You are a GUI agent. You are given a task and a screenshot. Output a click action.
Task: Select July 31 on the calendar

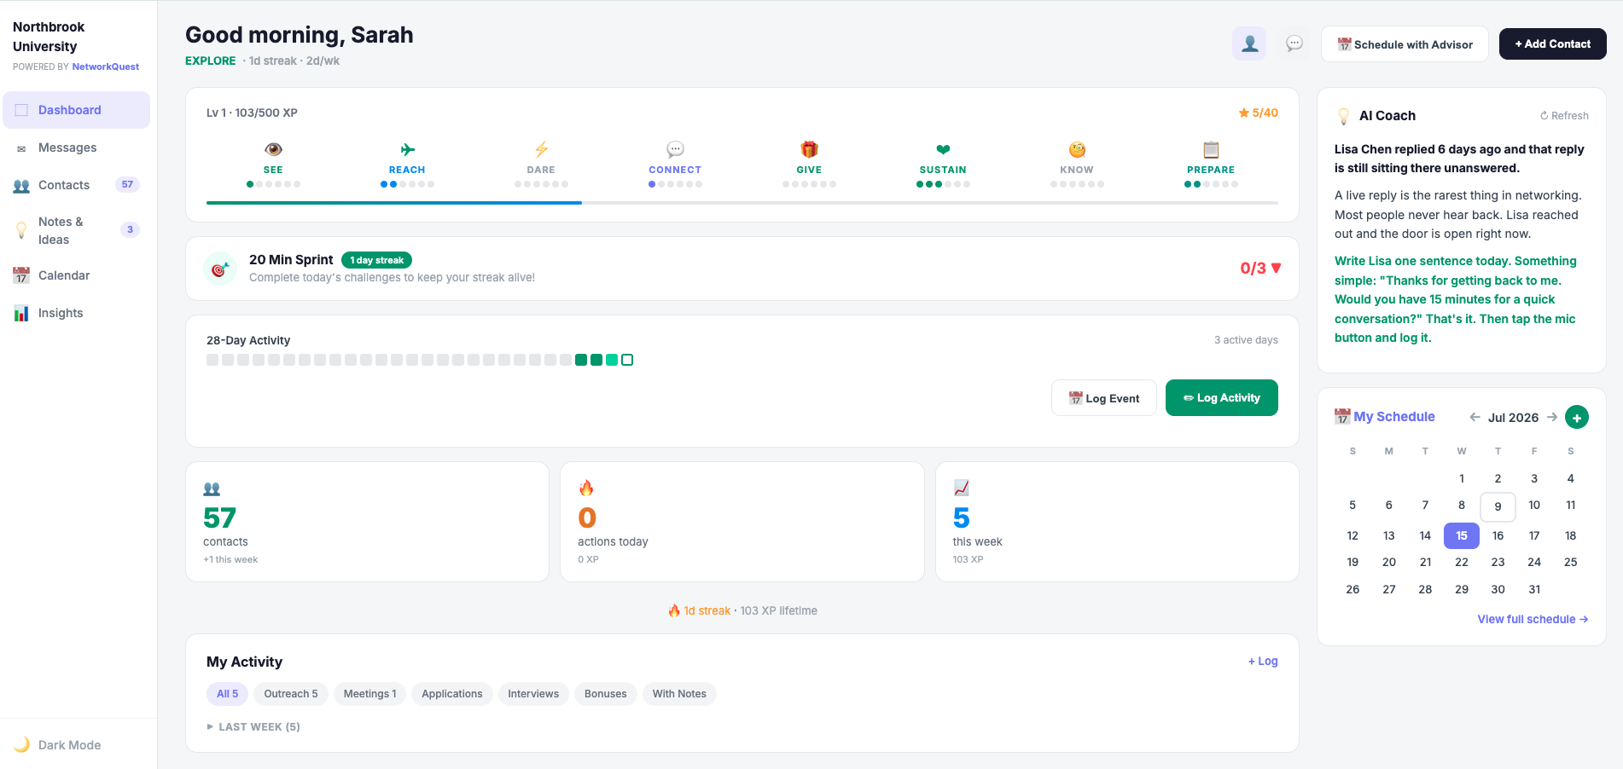(1534, 589)
